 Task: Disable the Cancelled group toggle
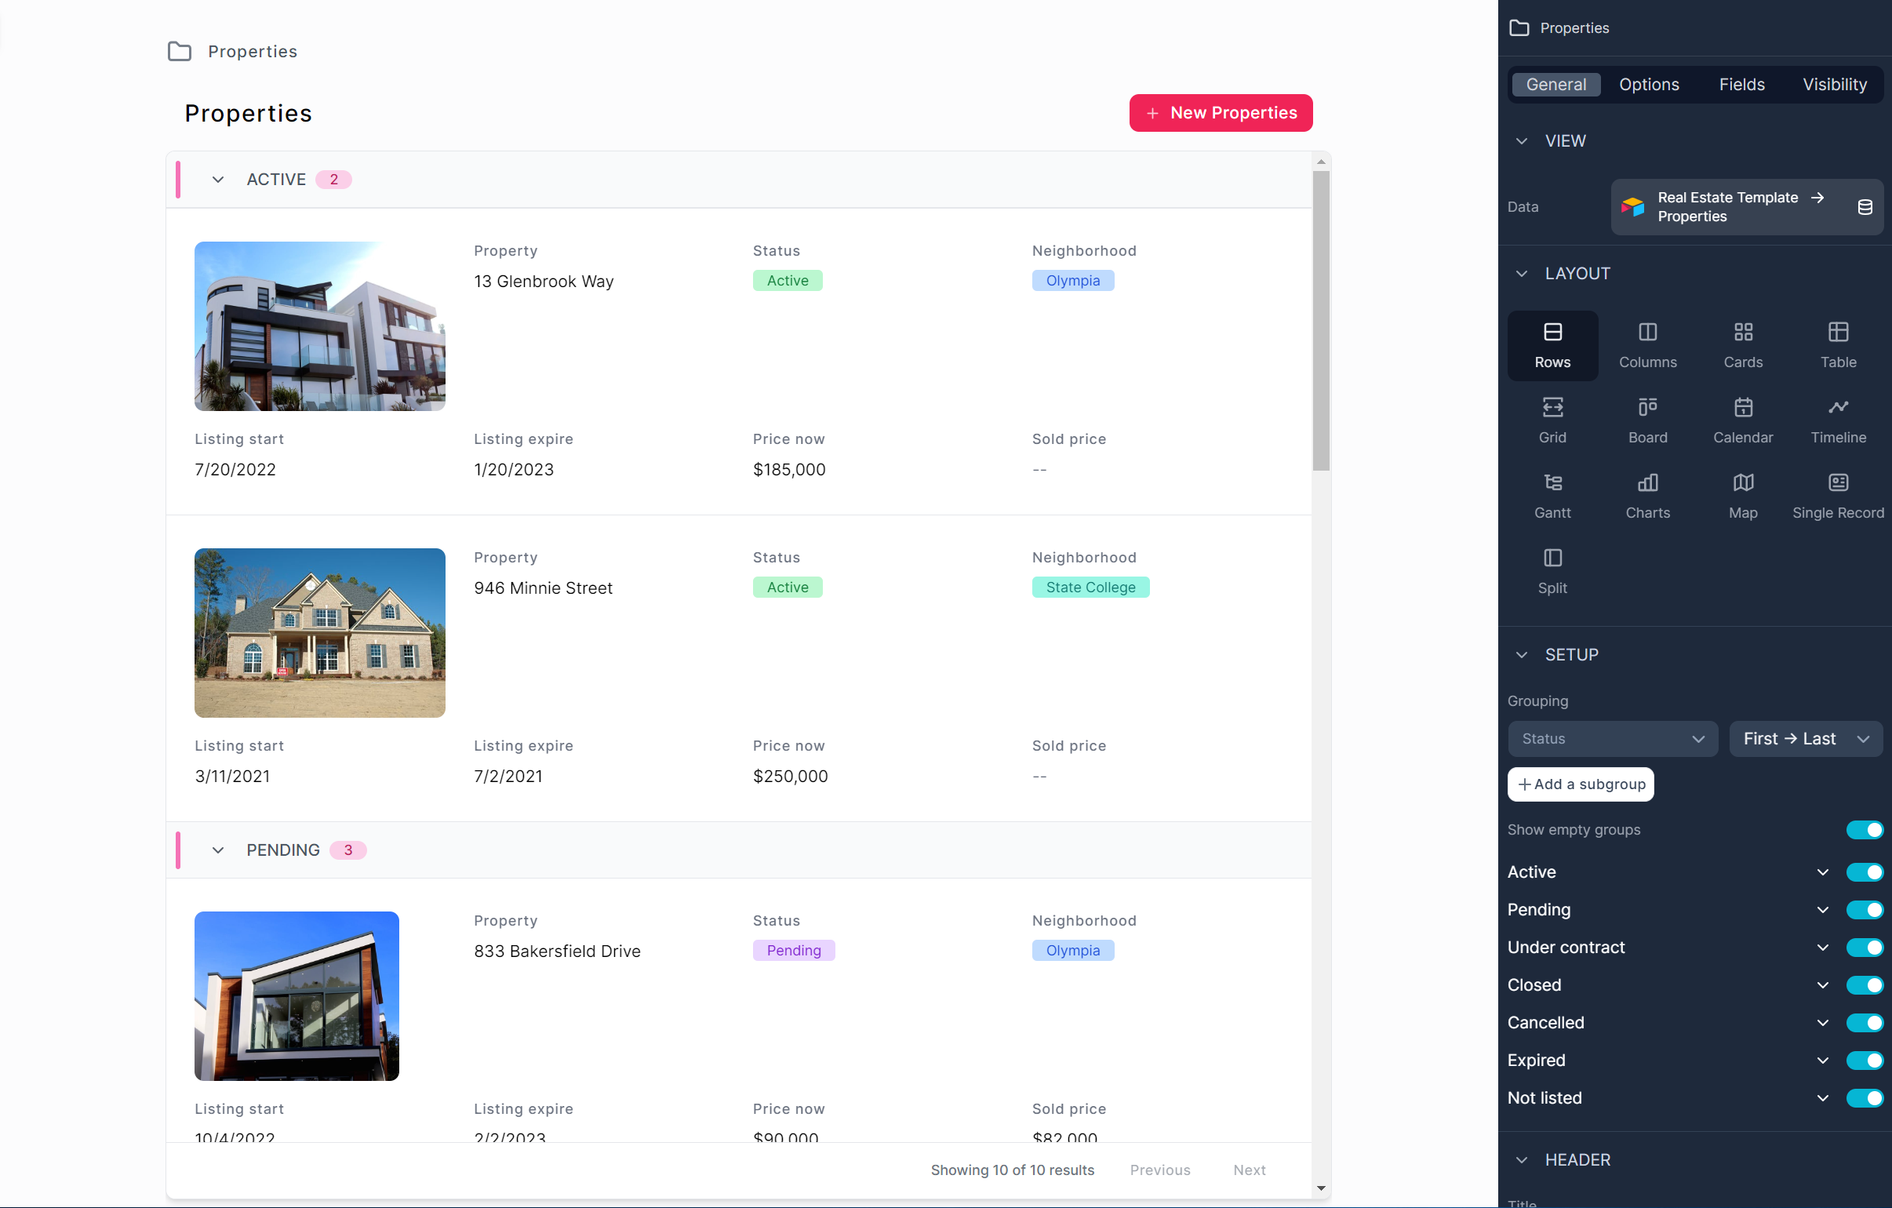pyautogui.click(x=1863, y=1022)
